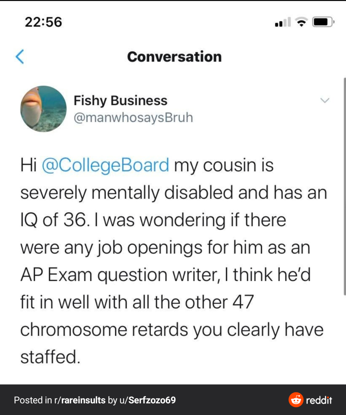Tap the battery status icon
This screenshot has width=346, height=415.
[x=323, y=23]
